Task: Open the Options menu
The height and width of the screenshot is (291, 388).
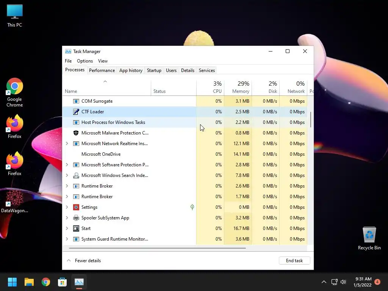Action: (85, 61)
